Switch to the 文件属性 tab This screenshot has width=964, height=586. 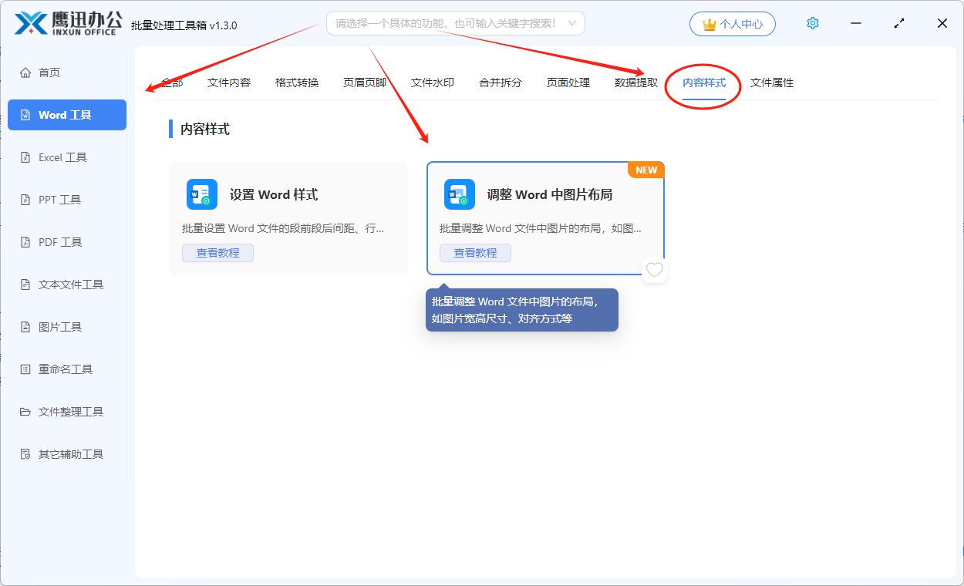click(771, 83)
